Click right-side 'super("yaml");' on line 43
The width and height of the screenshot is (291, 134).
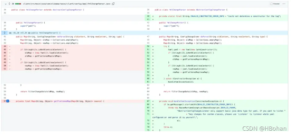click(x=171, y=26)
